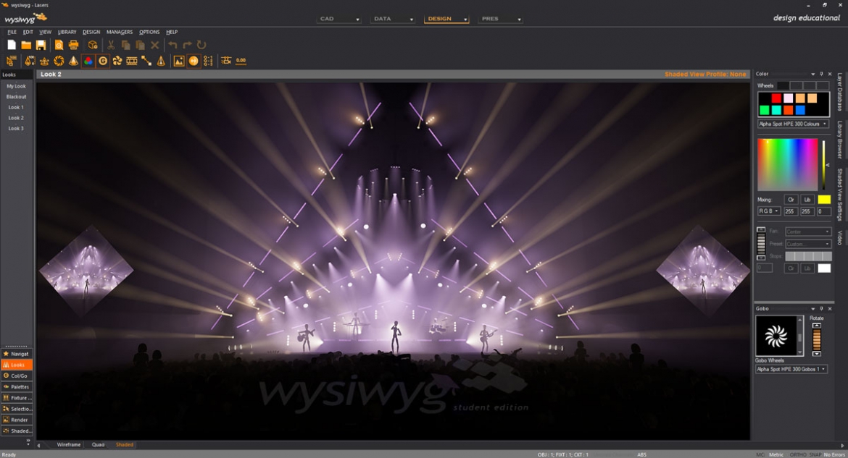Screen dimensions: 848x458
Task: Toggle the Gobo 'G' tool icon
Action: point(103,61)
